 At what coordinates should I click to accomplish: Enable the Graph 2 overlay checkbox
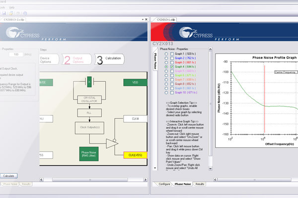tap(172, 58)
